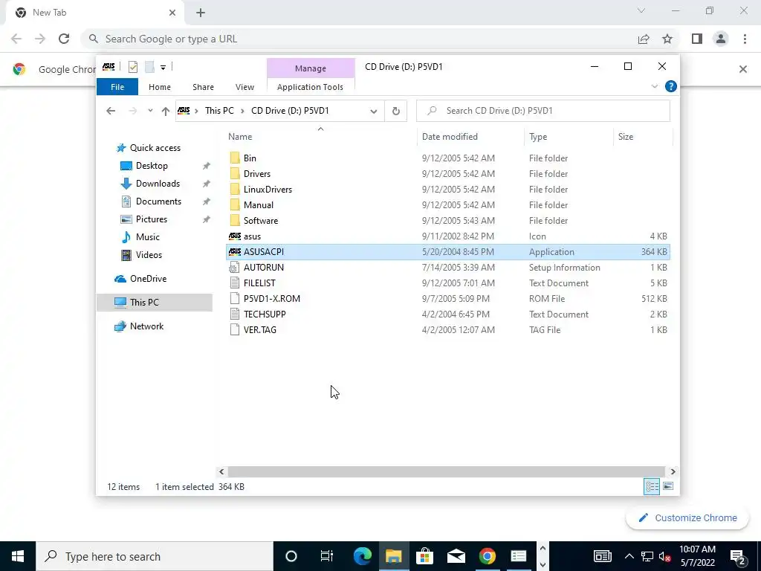Screen dimensions: 761x571
Task: Click Chrome share page icon
Action: [x=644, y=39]
